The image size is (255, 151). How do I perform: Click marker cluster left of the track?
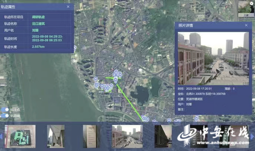click(x=107, y=87)
